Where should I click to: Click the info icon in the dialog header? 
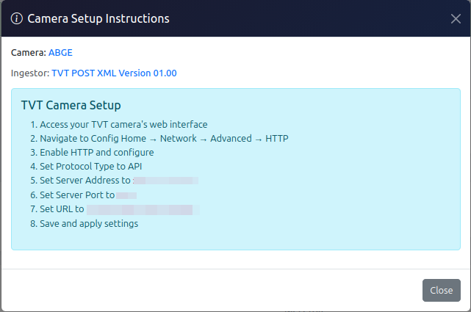pyautogui.click(x=18, y=18)
